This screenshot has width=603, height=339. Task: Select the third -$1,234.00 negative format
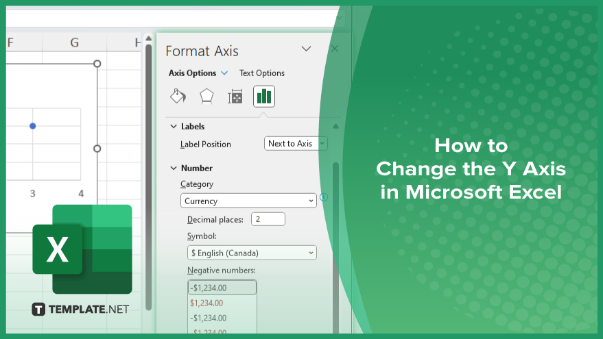coord(208,318)
